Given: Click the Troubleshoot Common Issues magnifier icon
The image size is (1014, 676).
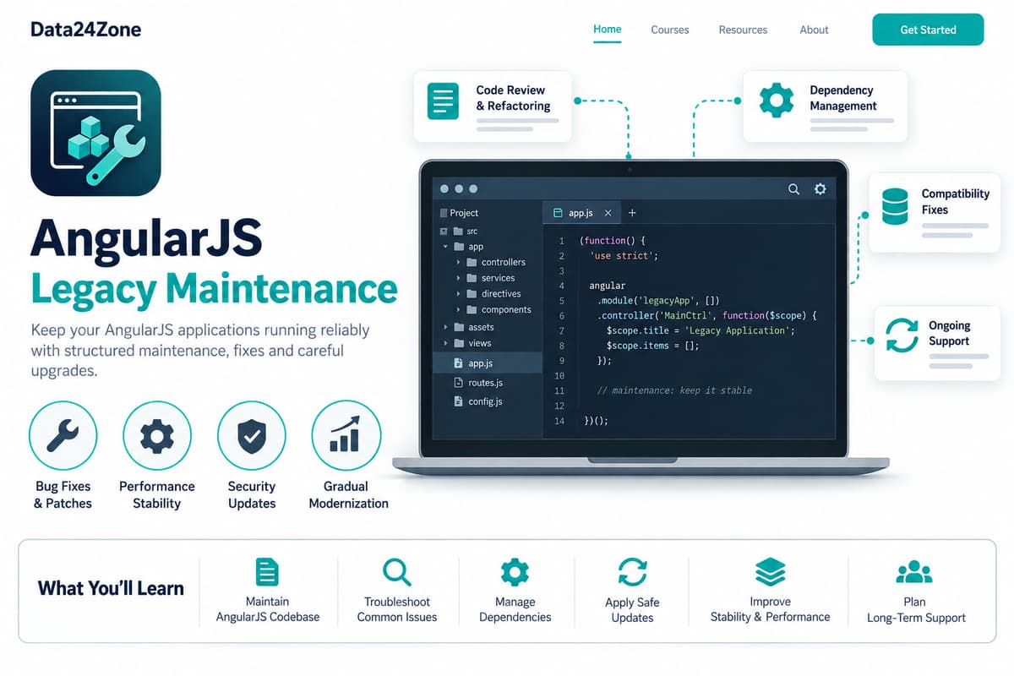Looking at the screenshot, I should (x=396, y=572).
